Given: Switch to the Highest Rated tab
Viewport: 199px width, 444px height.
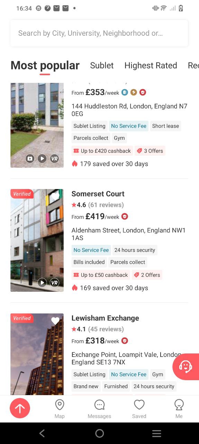Looking at the screenshot, I should click(151, 66).
